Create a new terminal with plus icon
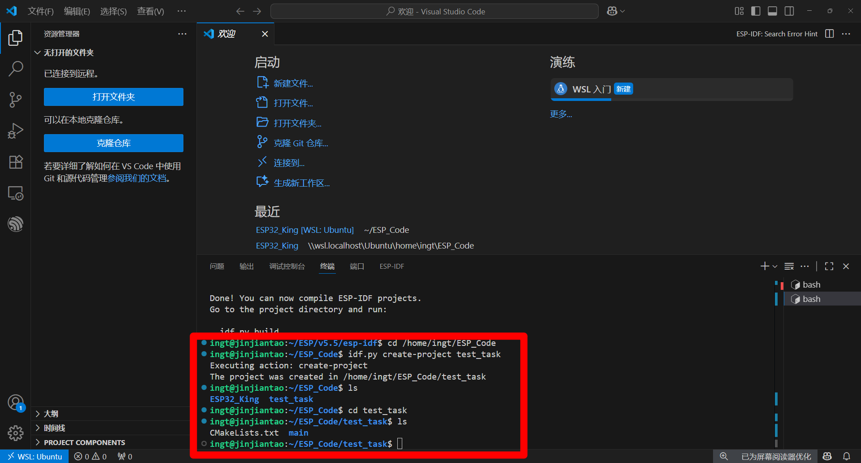The height and width of the screenshot is (463, 861). tap(765, 266)
